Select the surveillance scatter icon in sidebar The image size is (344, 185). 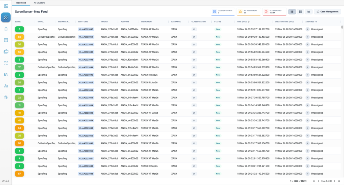tap(6, 17)
